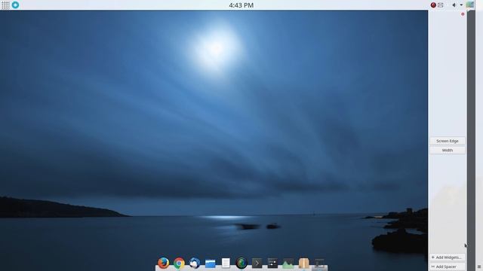Open the settings sliders icon in dock

272,263
